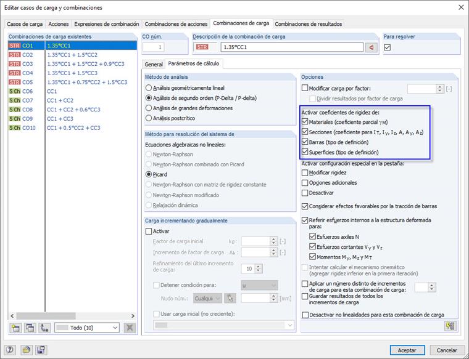Uncheck Secciones stiffness coefficient
The image size is (469, 359).
[305, 132]
